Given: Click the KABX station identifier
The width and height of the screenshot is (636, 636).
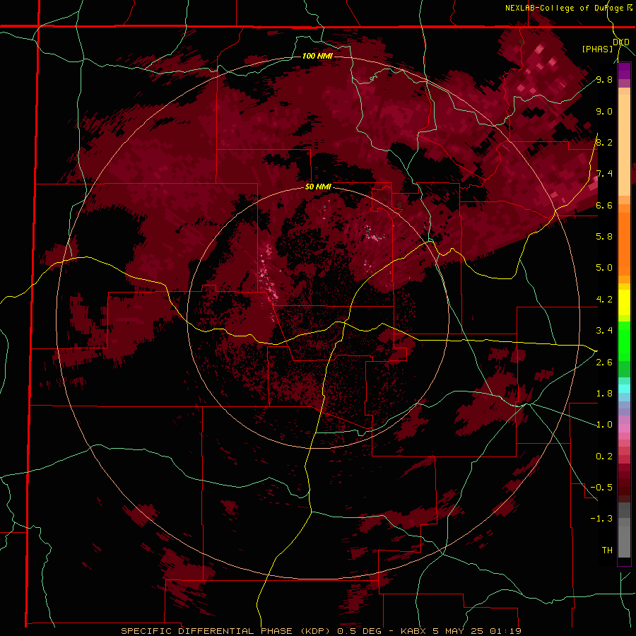Looking at the screenshot, I should [x=413, y=631].
